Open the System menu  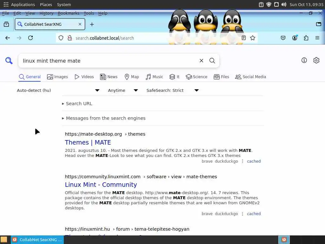tap(64, 4)
